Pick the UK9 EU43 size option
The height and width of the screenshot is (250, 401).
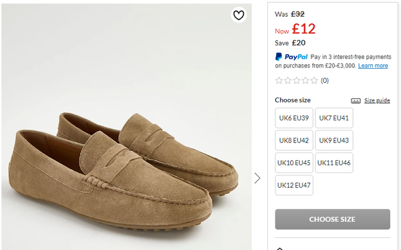(x=334, y=140)
